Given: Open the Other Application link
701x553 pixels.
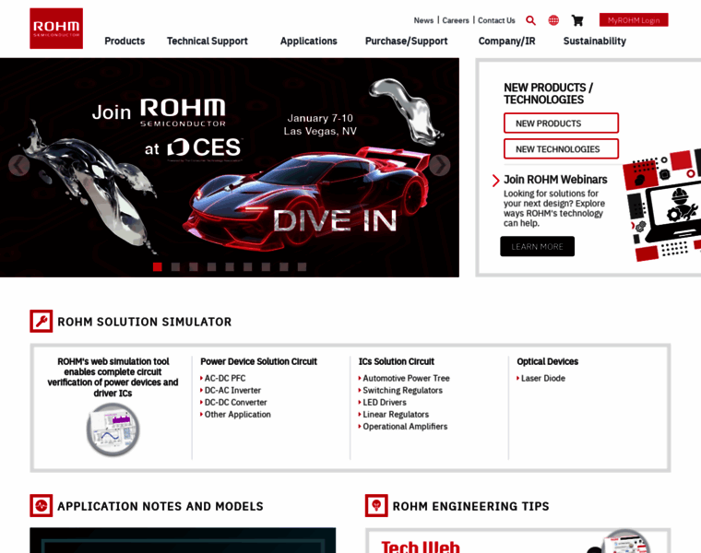Looking at the screenshot, I should 237,415.
